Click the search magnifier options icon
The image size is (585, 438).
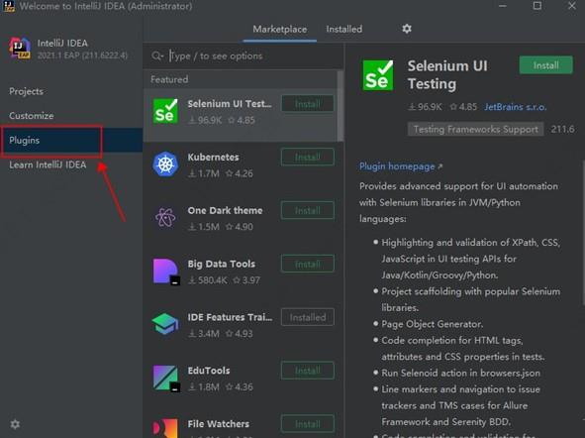coord(157,56)
